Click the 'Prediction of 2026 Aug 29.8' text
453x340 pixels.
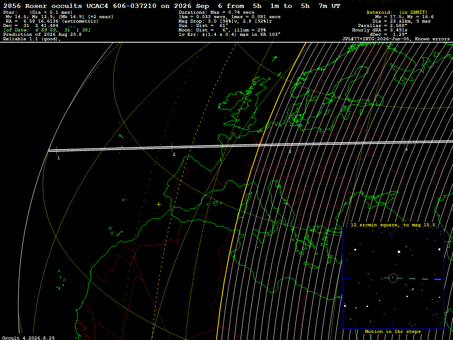[x=42, y=35]
